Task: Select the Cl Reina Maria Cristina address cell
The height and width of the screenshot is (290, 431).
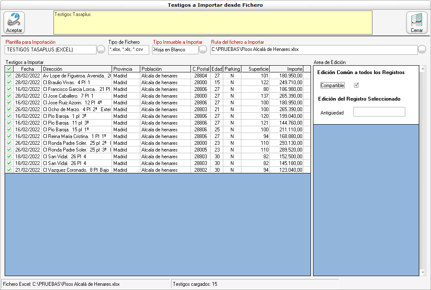Action: (x=77, y=136)
